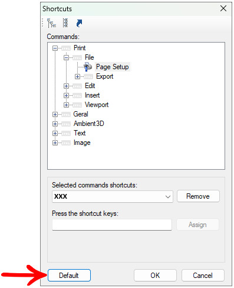Click the Default button
234x288 pixels.
pyautogui.click(x=69, y=275)
